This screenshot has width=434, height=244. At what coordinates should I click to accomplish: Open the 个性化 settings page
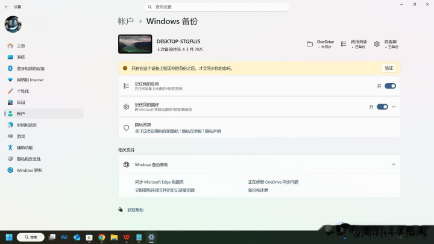23,91
